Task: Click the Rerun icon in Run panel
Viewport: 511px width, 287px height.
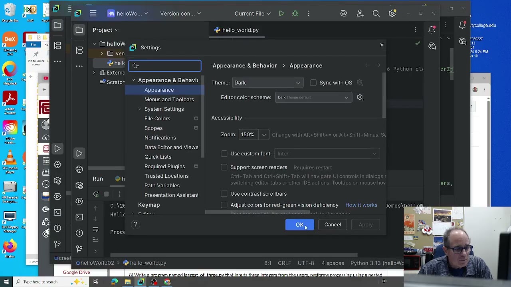Action: 96,194
